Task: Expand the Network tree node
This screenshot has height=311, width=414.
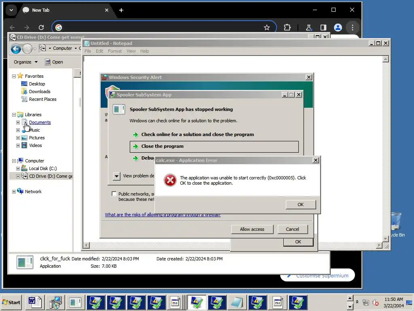Action: 14,192
